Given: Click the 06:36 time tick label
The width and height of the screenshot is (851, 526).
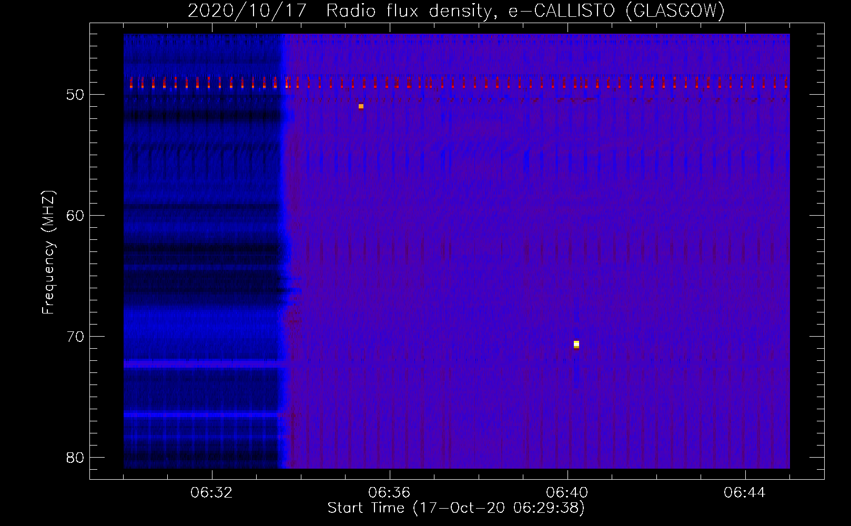Looking at the screenshot, I should tap(389, 493).
